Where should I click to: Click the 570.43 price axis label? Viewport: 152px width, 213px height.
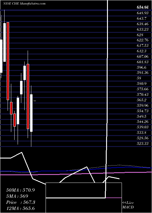[143, 94]
